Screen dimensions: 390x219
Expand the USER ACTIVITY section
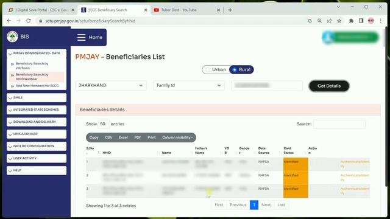[37, 158]
